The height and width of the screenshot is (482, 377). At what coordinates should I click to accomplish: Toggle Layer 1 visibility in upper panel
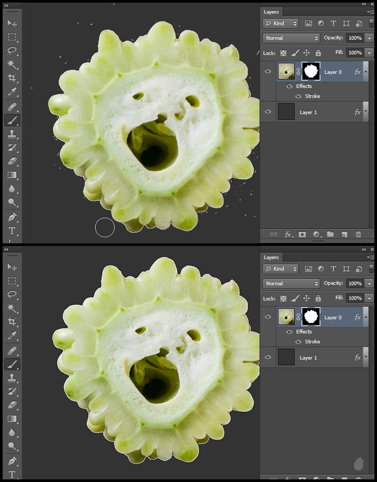(x=268, y=112)
